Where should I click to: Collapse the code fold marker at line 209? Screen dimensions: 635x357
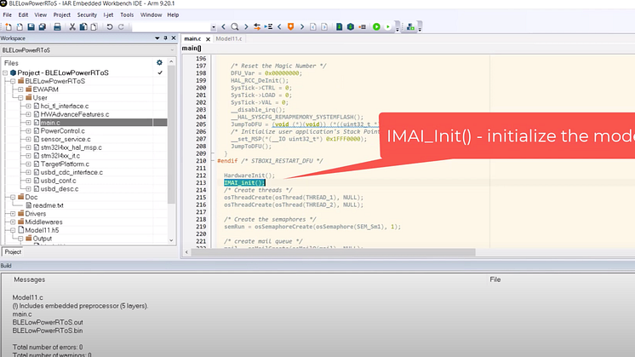pos(213,153)
